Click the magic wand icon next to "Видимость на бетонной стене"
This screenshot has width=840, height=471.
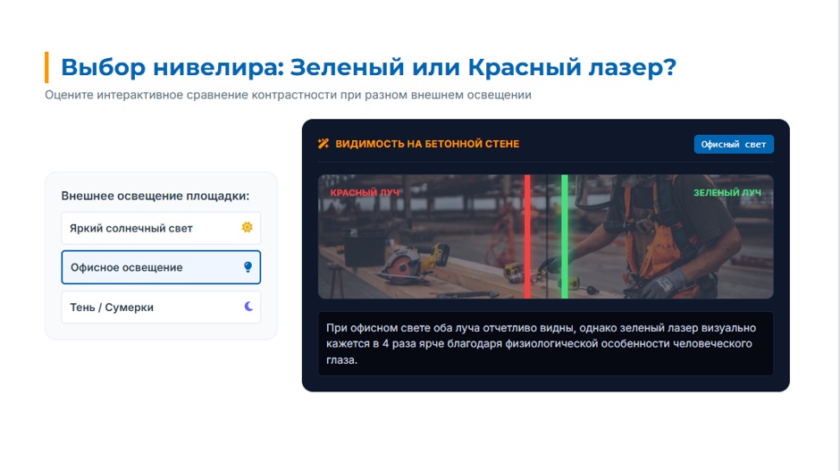pos(323,143)
